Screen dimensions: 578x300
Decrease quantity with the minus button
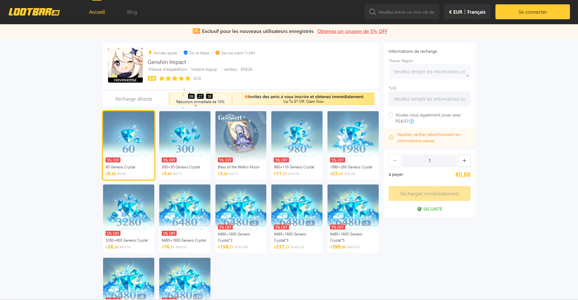point(395,161)
